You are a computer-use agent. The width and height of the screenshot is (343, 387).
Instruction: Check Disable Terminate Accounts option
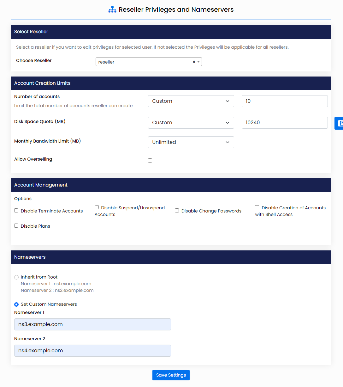point(16,211)
